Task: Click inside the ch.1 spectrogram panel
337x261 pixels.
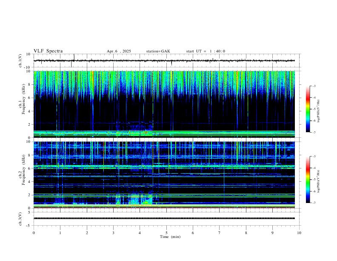Action: (164, 104)
